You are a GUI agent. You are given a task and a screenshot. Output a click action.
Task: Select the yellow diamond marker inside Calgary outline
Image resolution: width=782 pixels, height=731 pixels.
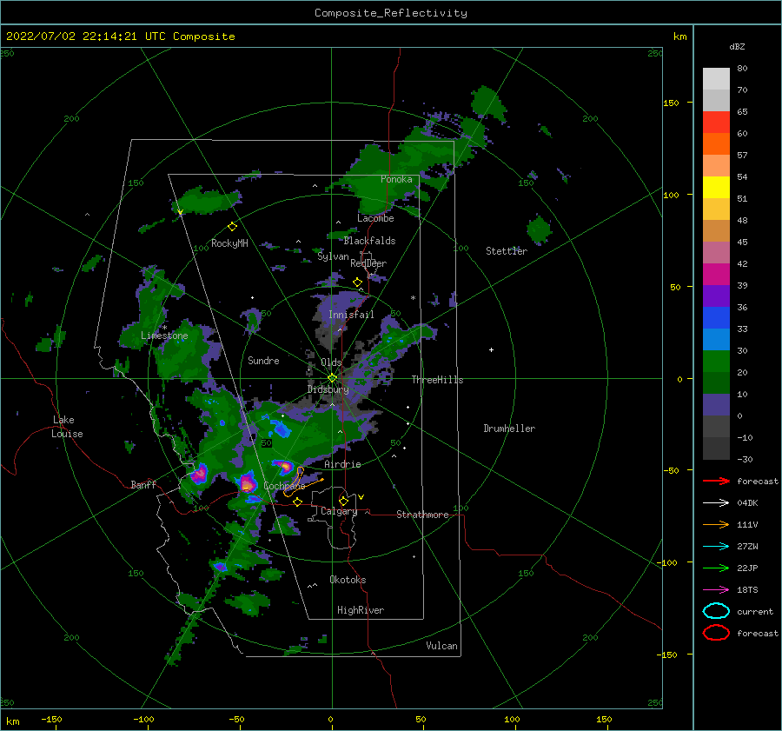pos(343,501)
